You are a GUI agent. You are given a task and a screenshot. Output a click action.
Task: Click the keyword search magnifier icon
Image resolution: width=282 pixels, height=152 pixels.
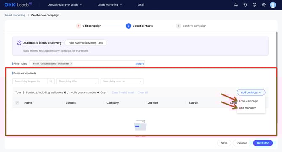51,81
